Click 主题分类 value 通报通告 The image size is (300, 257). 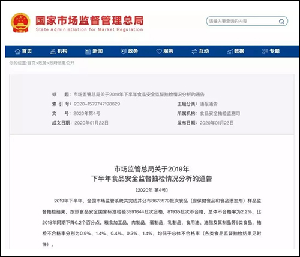pyautogui.click(x=209, y=104)
